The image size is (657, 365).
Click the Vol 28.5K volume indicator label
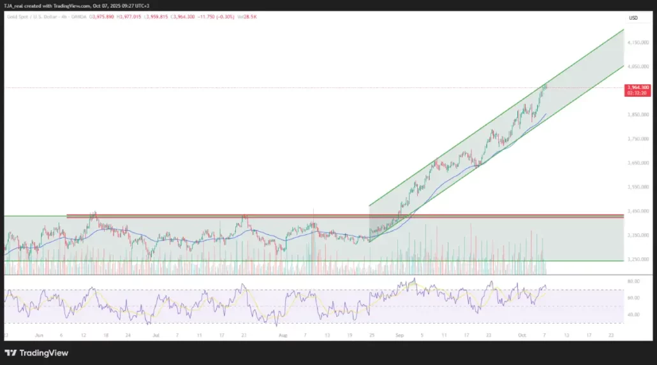click(246, 17)
